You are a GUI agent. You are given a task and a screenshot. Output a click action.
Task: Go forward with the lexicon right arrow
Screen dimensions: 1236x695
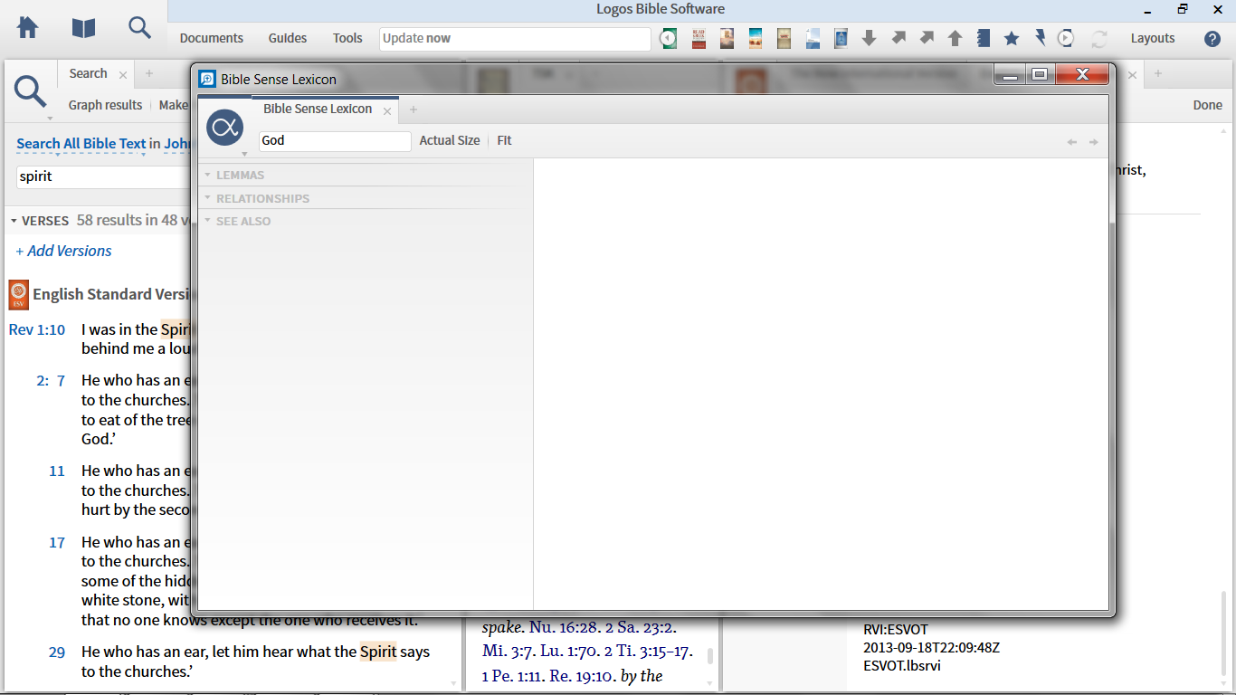1093,142
